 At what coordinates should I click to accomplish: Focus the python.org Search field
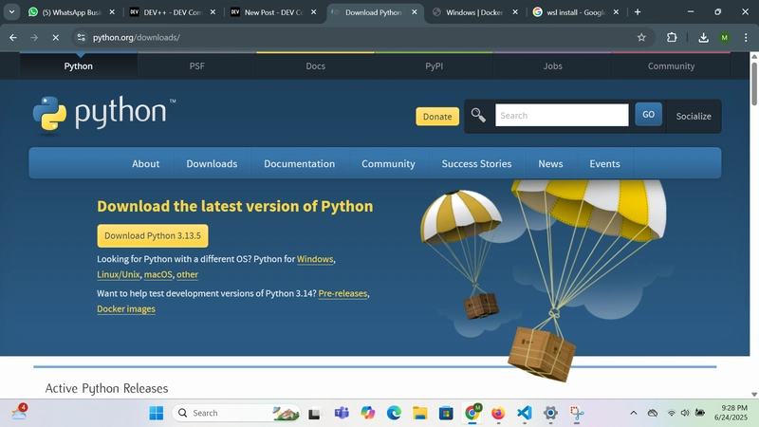pos(562,115)
